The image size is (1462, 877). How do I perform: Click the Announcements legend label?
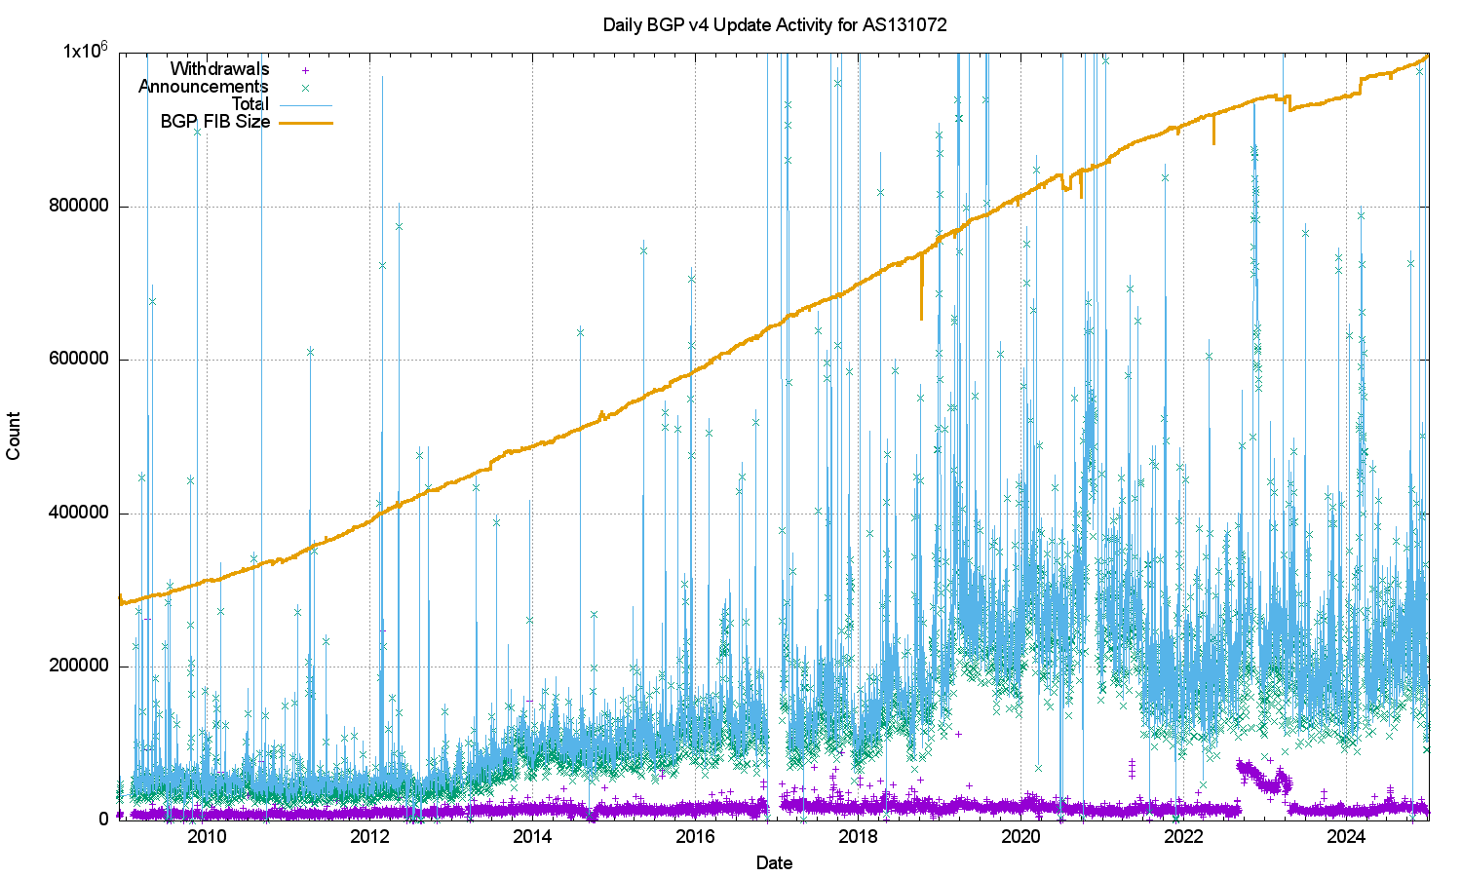pyautogui.click(x=203, y=87)
